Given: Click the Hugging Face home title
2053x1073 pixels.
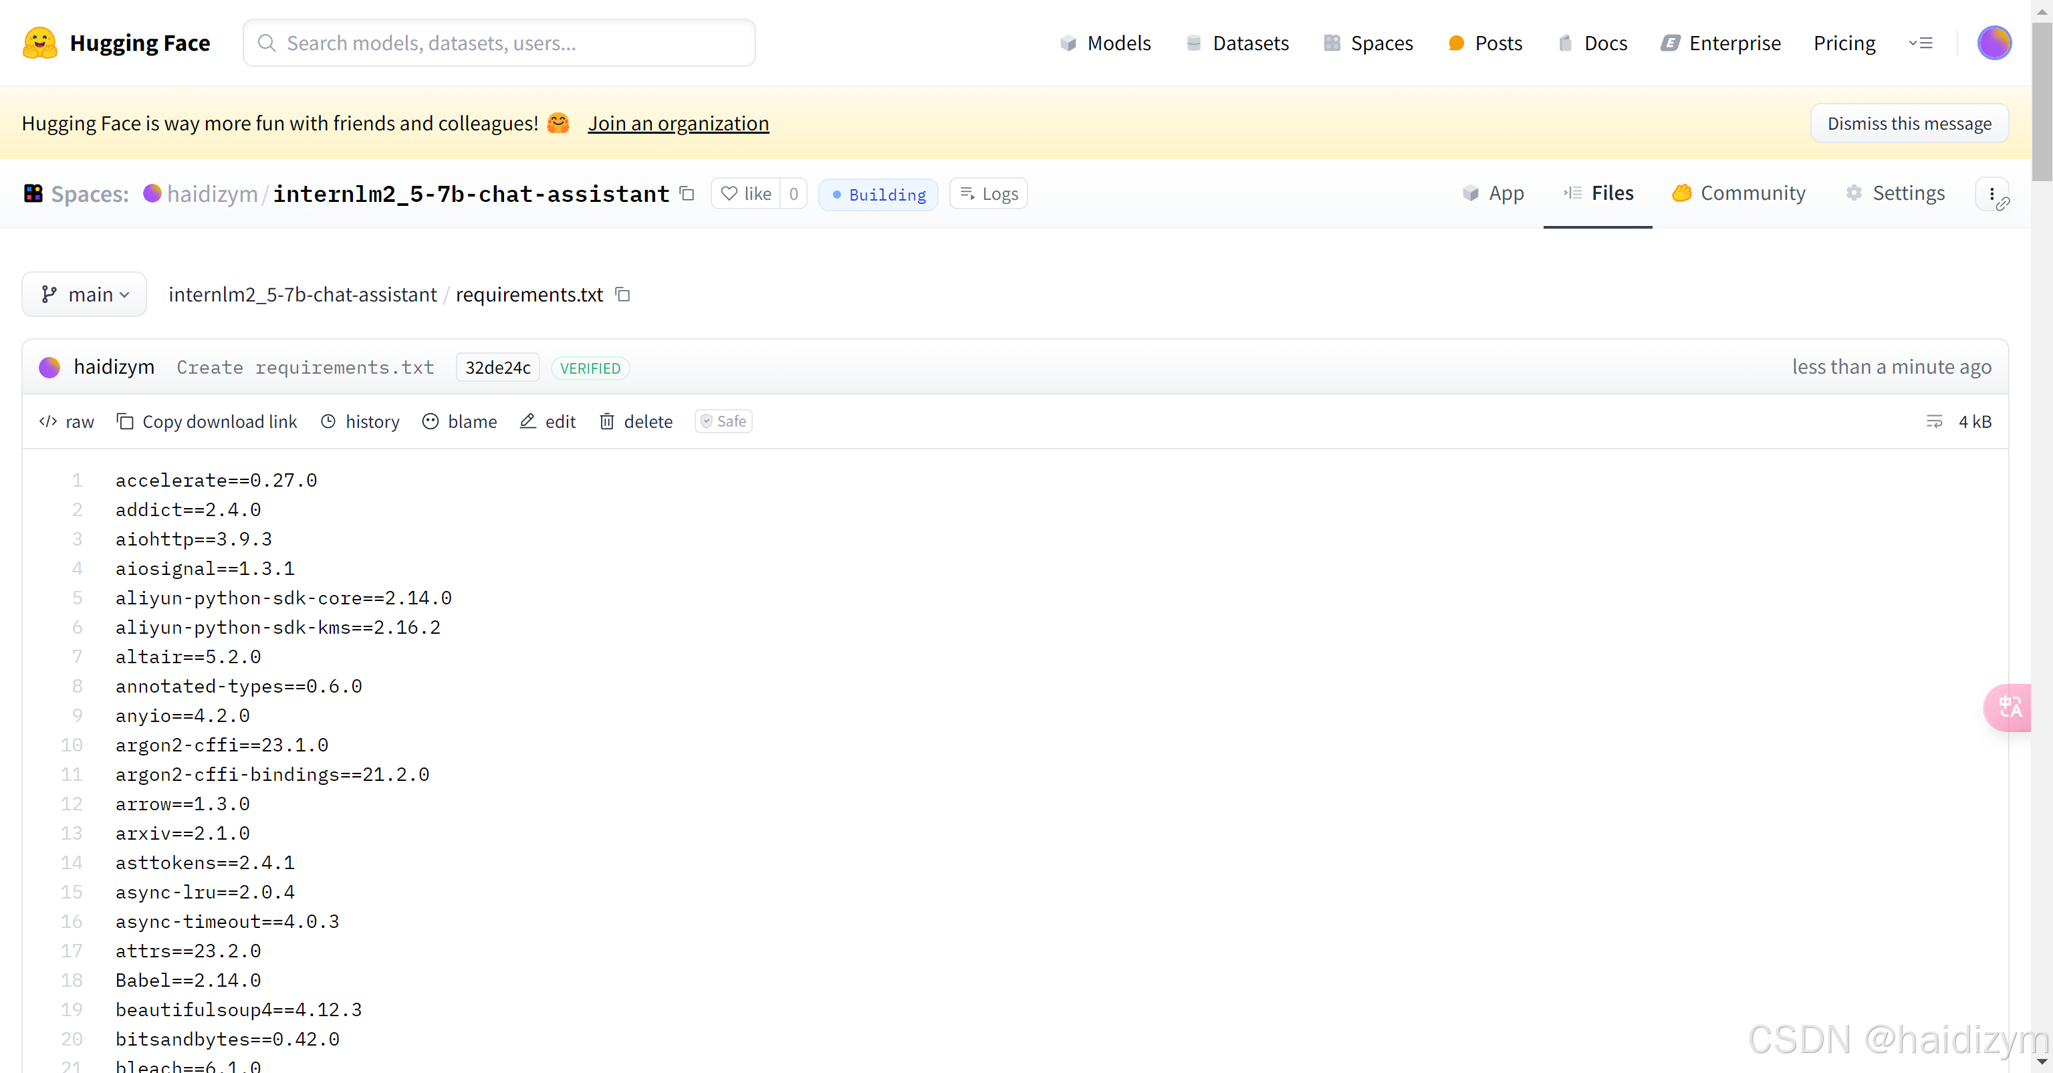Looking at the screenshot, I should pyautogui.click(x=140, y=43).
